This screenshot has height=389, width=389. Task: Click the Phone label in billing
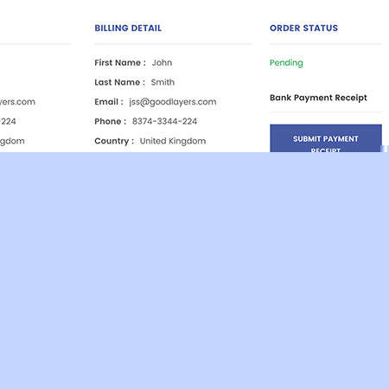[x=111, y=121]
